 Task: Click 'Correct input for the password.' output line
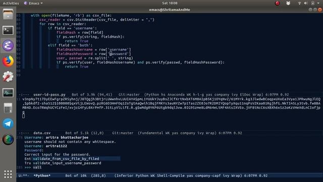(x=57, y=155)
